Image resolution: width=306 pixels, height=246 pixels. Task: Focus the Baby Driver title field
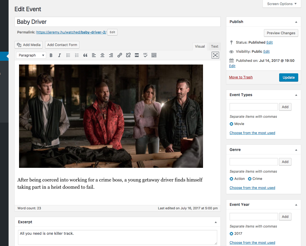pos(117,22)
